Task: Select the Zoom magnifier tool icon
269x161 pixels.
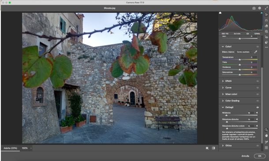Action: 266,130
